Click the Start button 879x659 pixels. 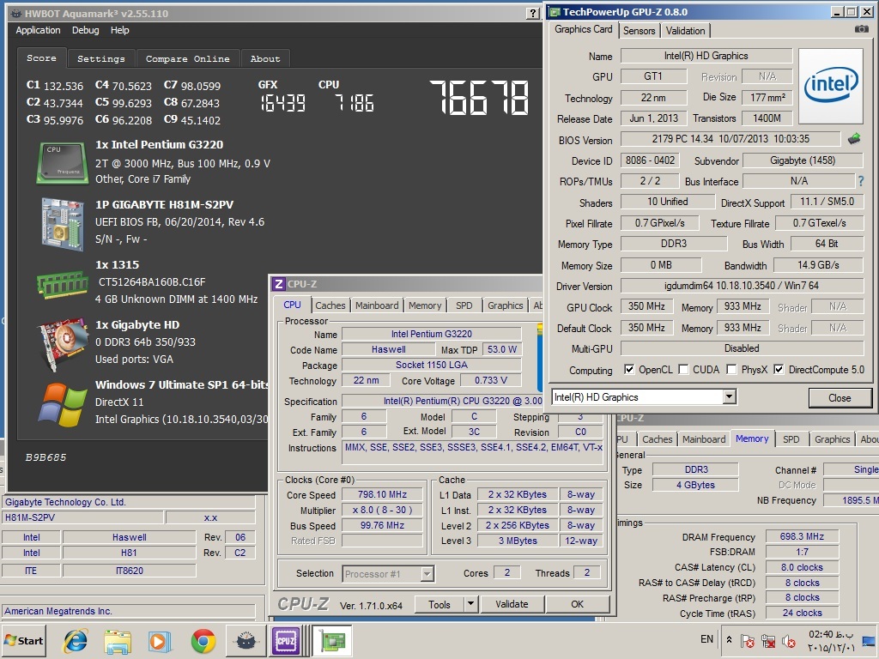24,640
